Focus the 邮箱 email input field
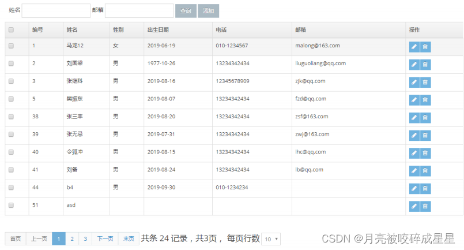The height and width of the screenshot is (250, 464). (139, 10)
